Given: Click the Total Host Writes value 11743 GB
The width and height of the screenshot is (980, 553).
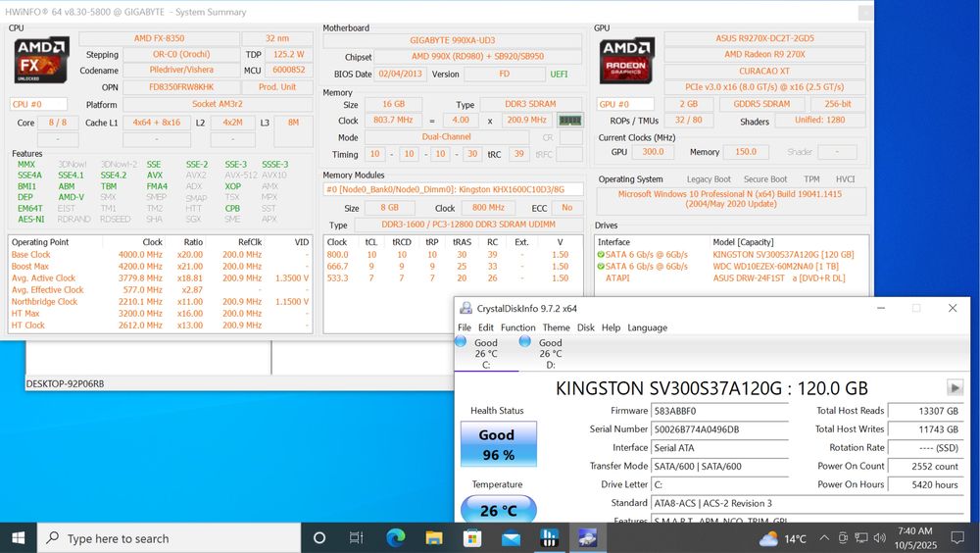Looking at the screenshot, I should pyautogui.click(x=926, y=429).
